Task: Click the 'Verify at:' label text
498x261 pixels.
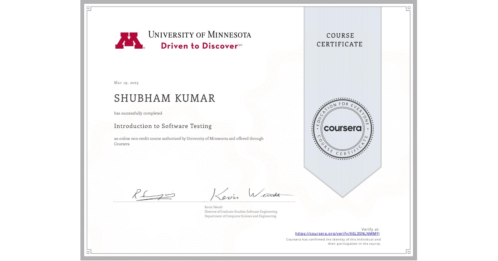Action: click(x=370, y=229)
